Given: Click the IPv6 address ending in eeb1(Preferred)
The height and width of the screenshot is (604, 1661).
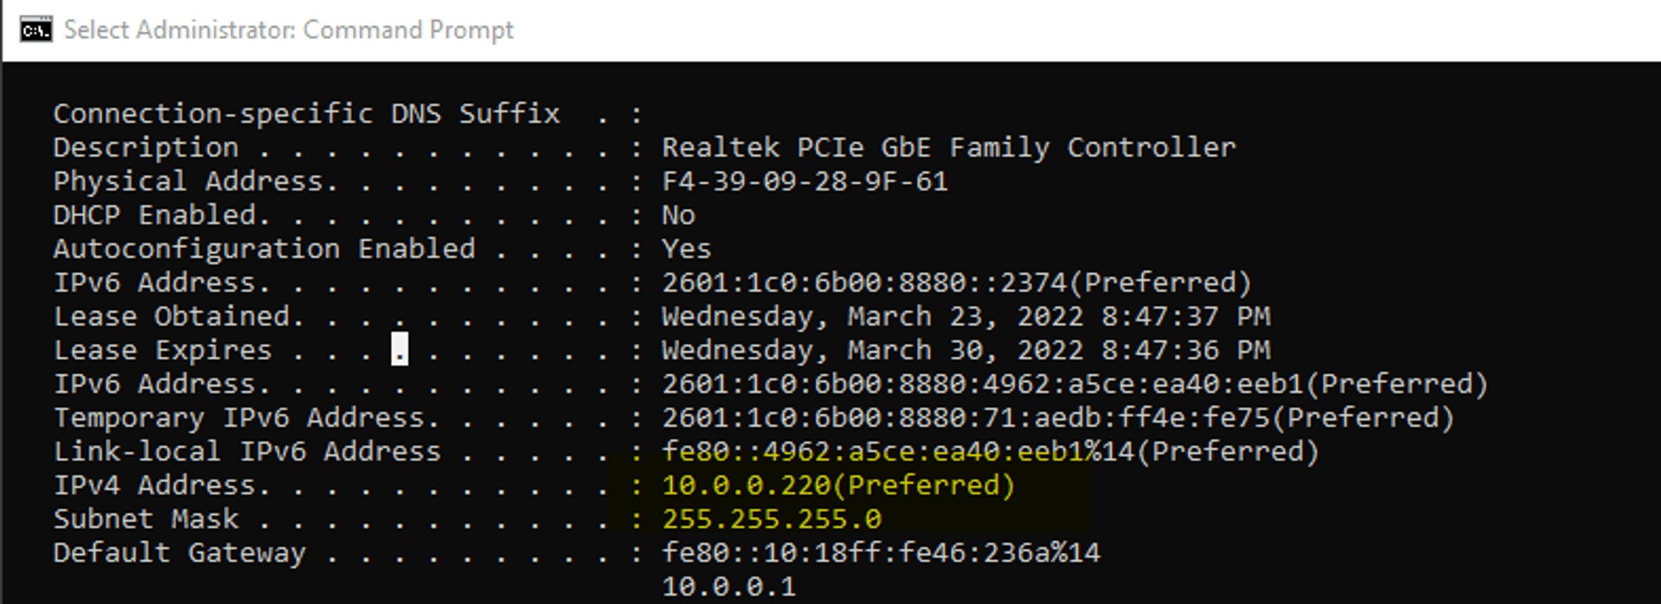Looking at the screenshot, I should click(x=1074, y=384).
